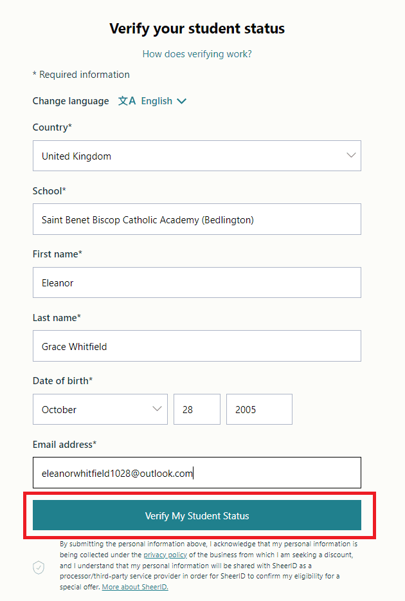405x601 pixels.
Task: Click the translate language icon
Action: point(127,101)
